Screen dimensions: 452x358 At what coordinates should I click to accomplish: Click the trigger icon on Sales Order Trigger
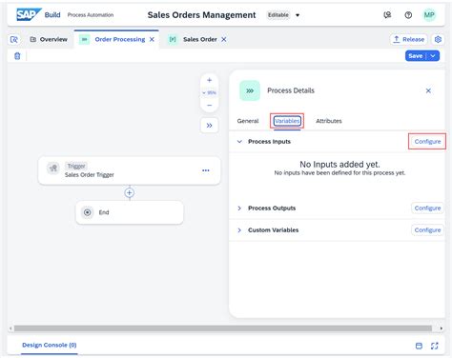click(53, 168)
